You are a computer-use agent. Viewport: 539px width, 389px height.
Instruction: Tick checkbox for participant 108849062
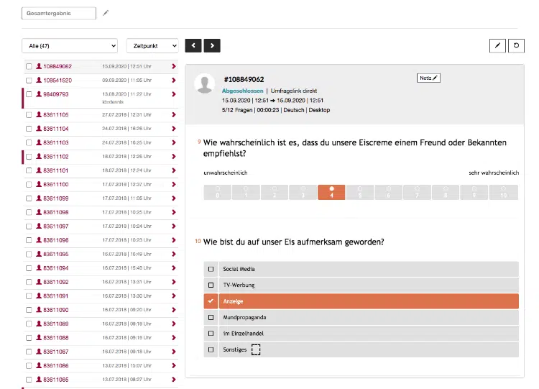coord(29,66)
